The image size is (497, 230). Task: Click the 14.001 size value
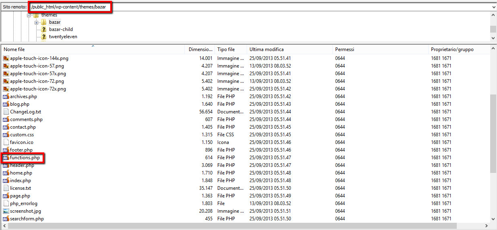click(x=206, y=58)
